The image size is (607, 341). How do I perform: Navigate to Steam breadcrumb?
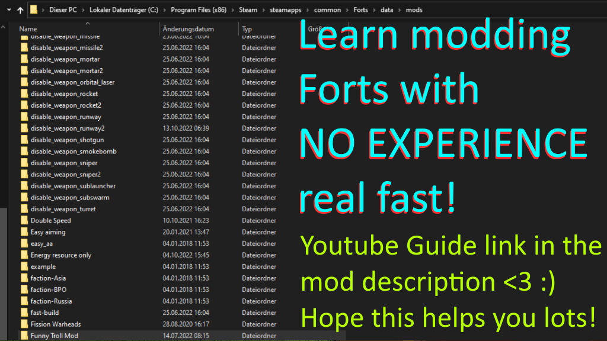pyautogui.click(x=248, y=10)
